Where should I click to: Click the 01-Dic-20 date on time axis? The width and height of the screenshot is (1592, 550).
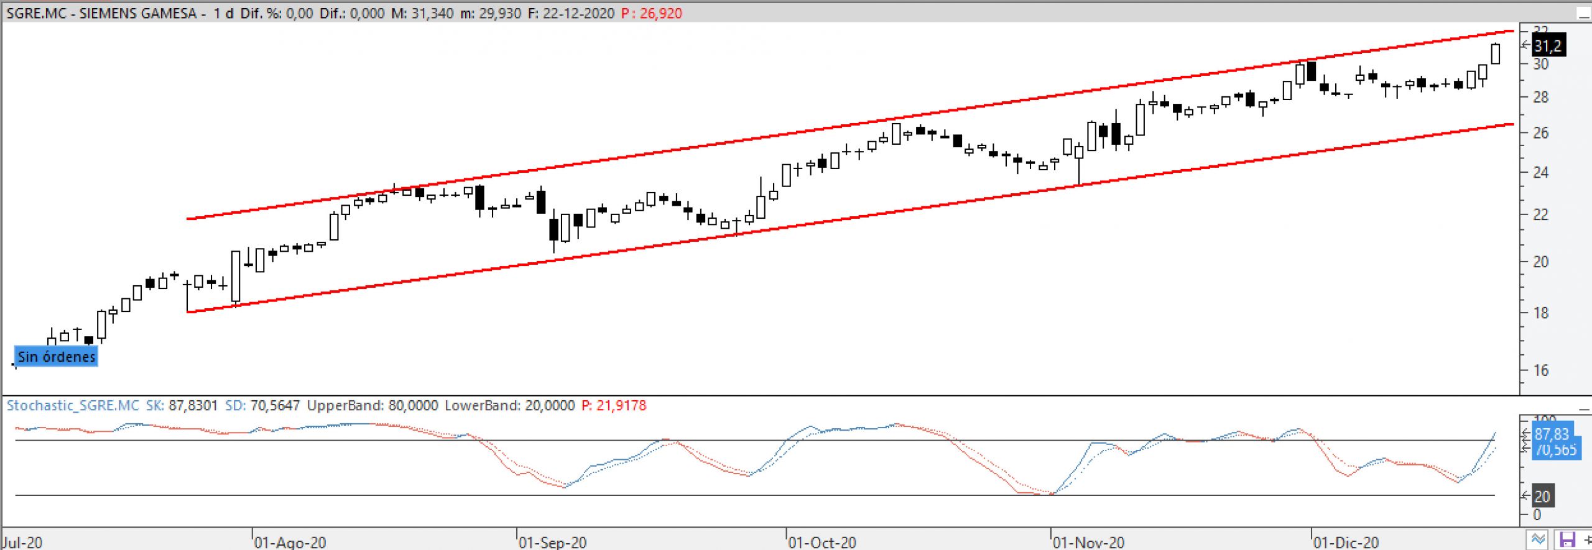pos(1346,542)
